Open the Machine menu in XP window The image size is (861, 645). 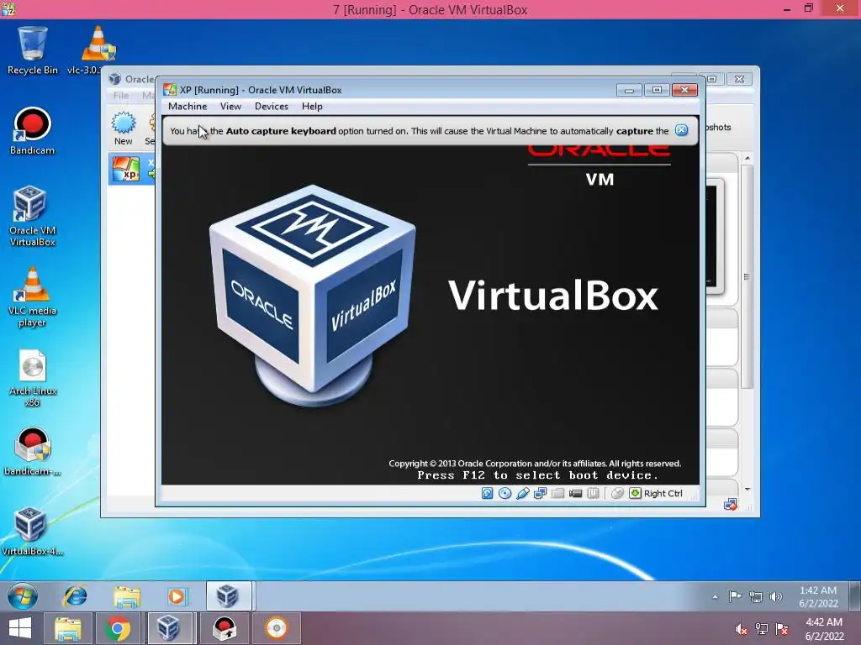pyautogui.click(x=188, y=107)
